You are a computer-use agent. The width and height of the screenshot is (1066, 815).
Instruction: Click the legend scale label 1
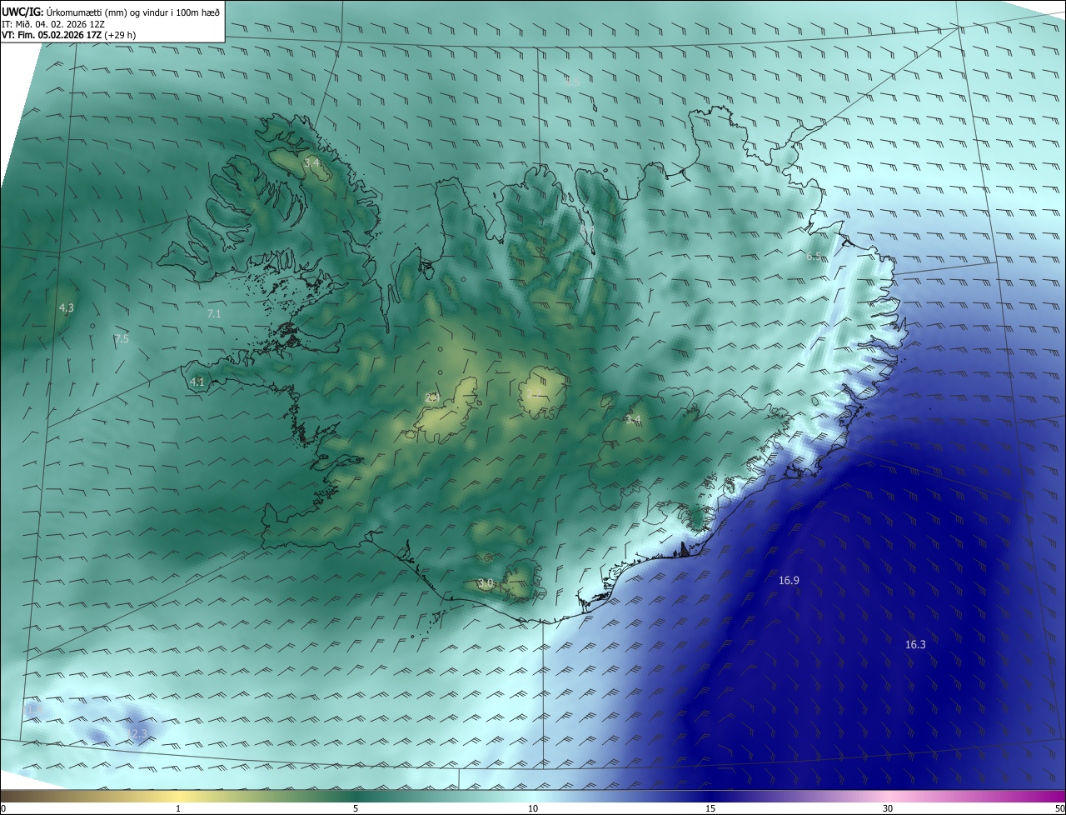[x=178, y=808]
